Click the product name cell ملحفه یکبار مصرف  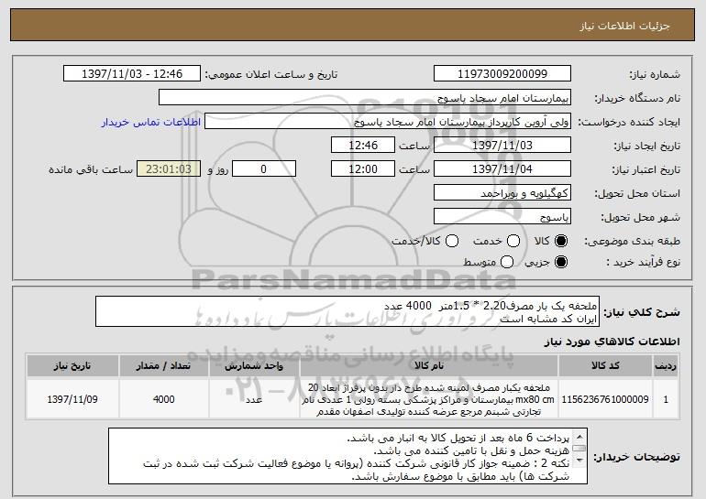pos(429,399)
